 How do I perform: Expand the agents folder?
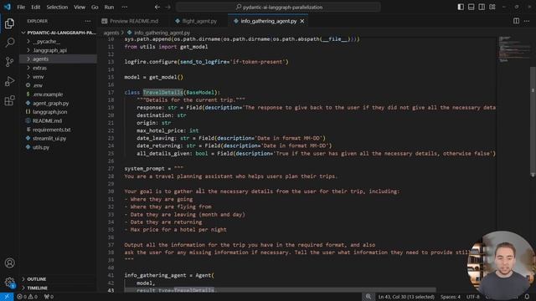click(x=58, y=59)
